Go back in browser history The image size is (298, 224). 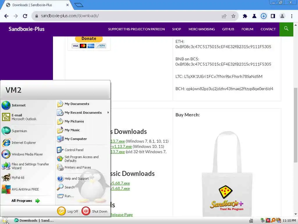click(6, 16)
